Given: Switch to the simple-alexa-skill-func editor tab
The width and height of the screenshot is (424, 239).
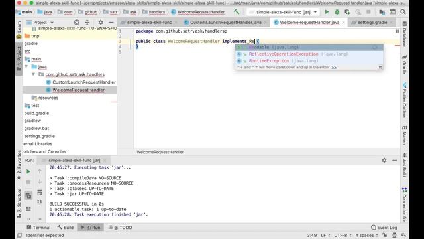Looking at the screenshot, I should [x=149, y=22].
